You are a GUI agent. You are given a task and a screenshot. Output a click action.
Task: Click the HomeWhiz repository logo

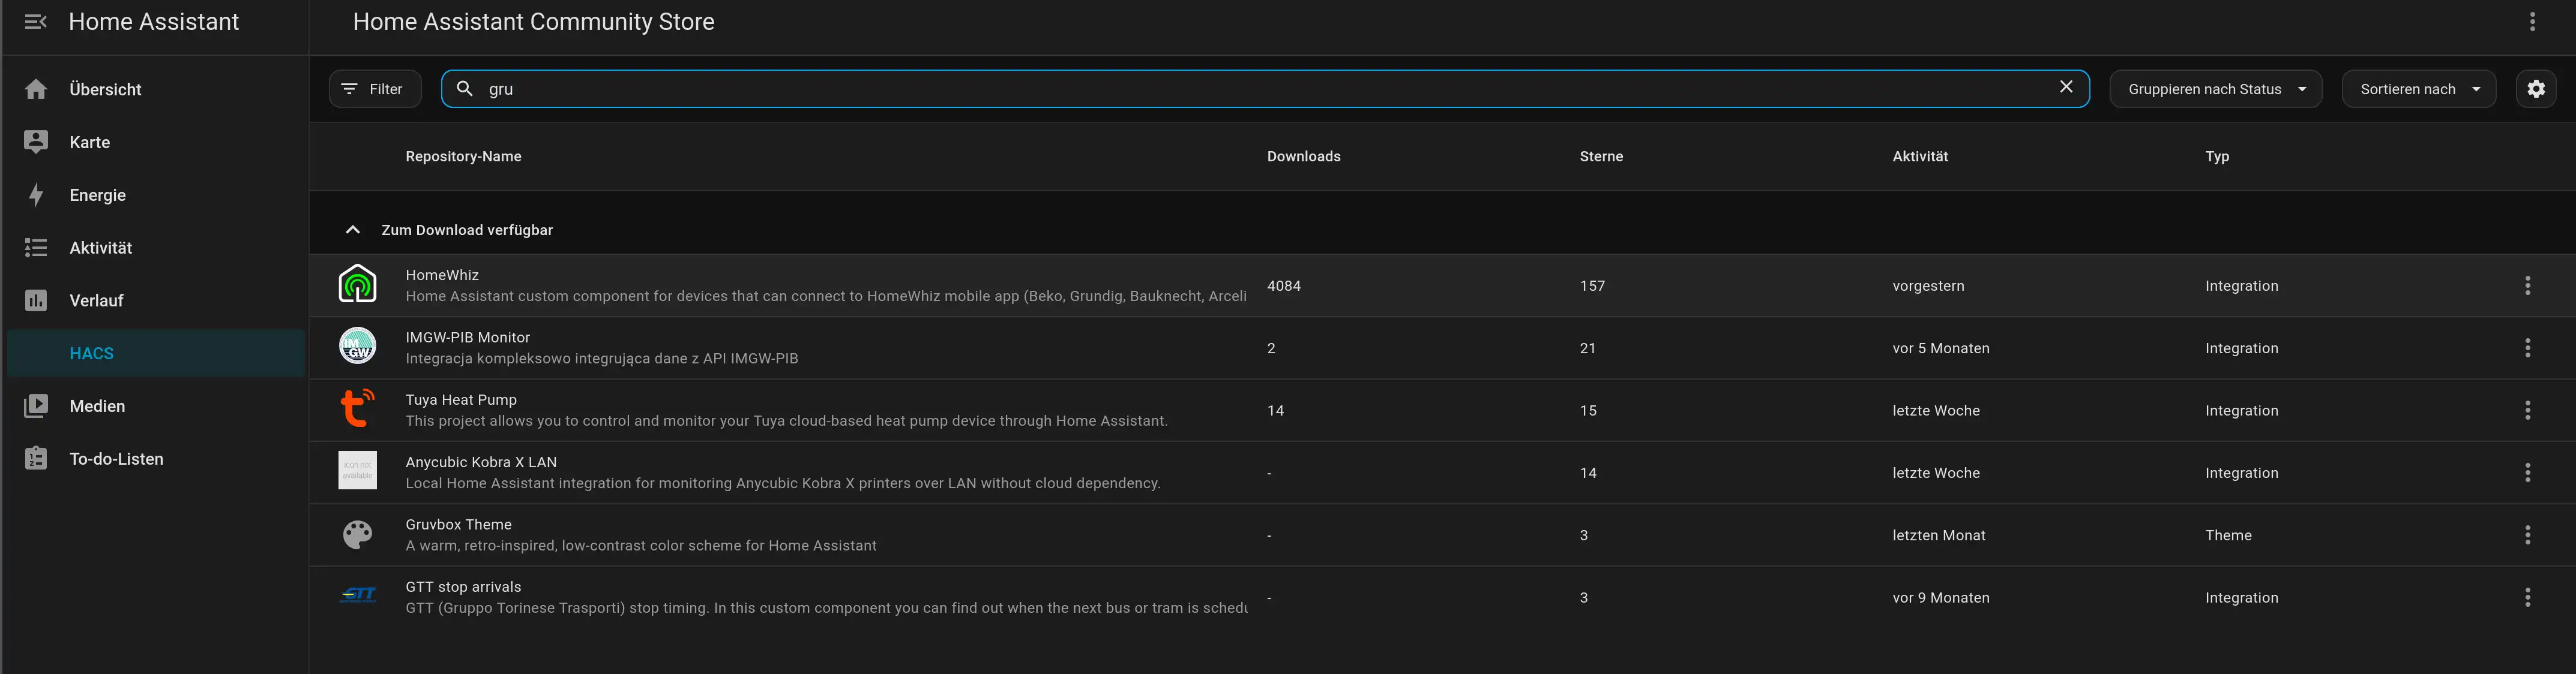coord(358,285)
